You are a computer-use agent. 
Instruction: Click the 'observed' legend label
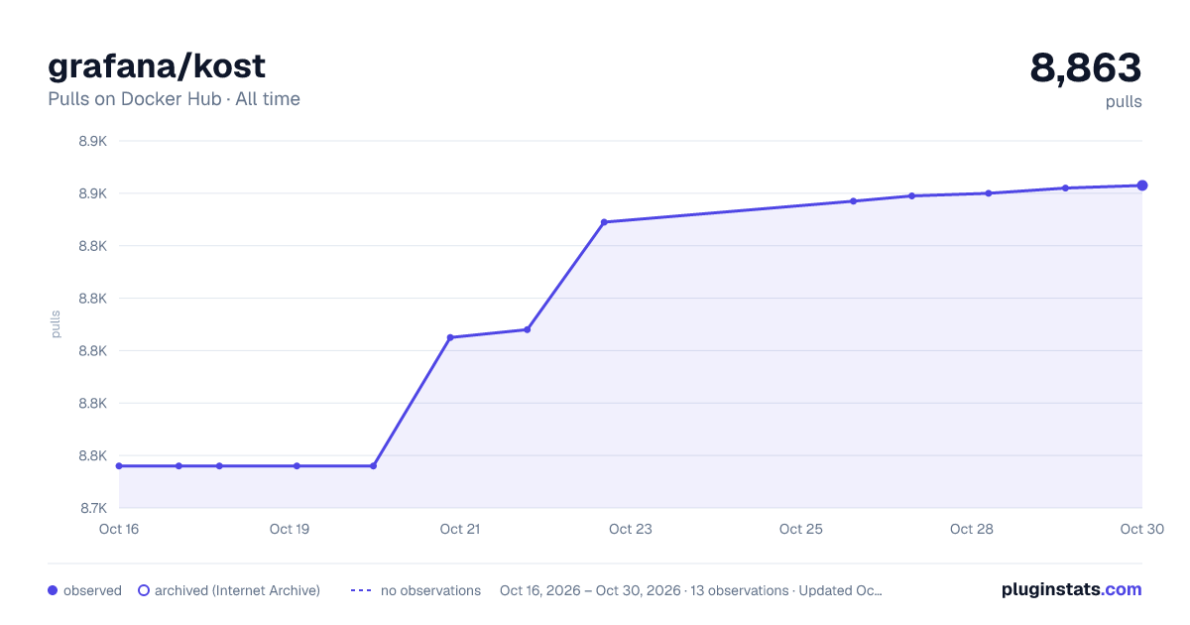tap(92, 590)
